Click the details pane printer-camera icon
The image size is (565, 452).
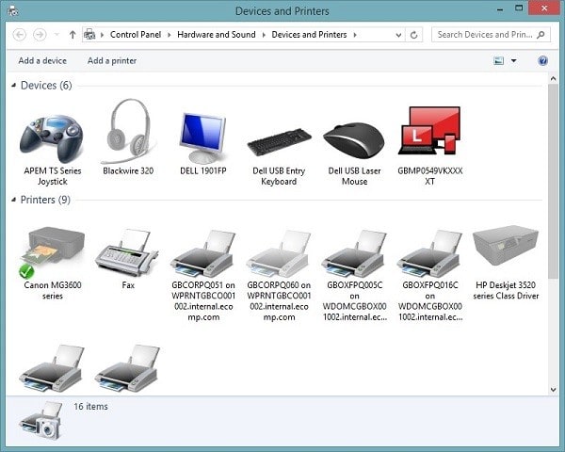point(40,420)
